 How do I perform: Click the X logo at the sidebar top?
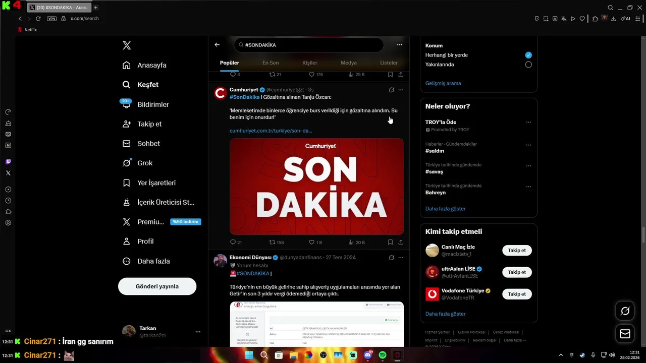127,45
